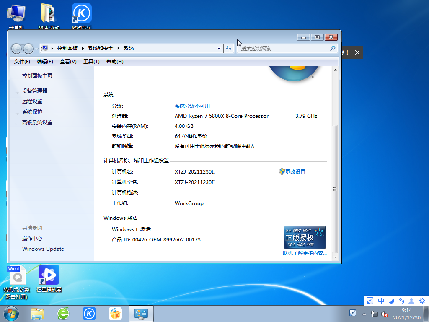Unmute the speaker icon in system tray

pyautogui.click(x=384, y=314)
